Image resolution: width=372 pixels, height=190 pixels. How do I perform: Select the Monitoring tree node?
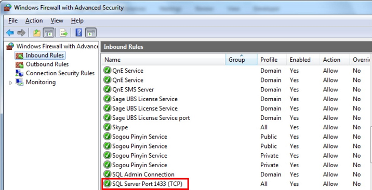coord(41,82)
